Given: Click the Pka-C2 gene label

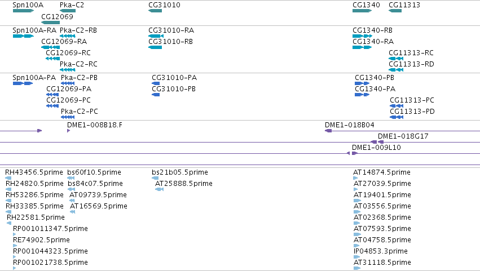Looking at the screenshot, I should 72,5.
